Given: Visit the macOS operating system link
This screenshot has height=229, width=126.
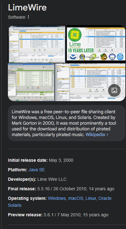Looking at the screenshot, I should (75, 198).
